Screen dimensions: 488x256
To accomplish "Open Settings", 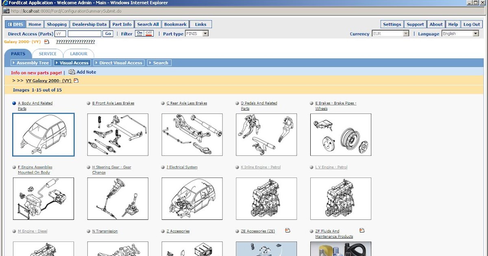I will coord(392,24).
